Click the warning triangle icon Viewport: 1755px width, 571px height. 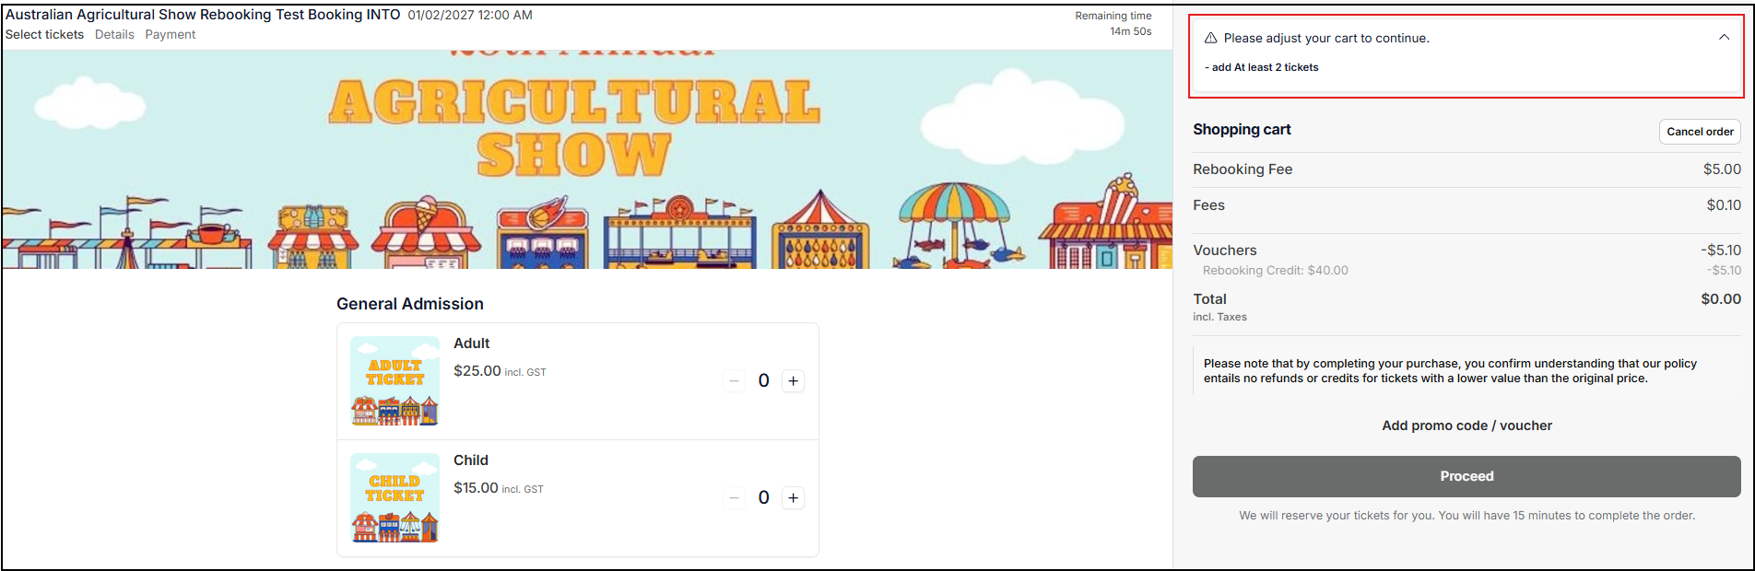[x=1211, y=38]
